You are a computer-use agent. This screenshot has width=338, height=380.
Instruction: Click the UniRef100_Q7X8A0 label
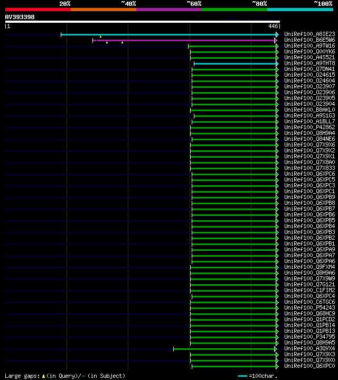309,162
